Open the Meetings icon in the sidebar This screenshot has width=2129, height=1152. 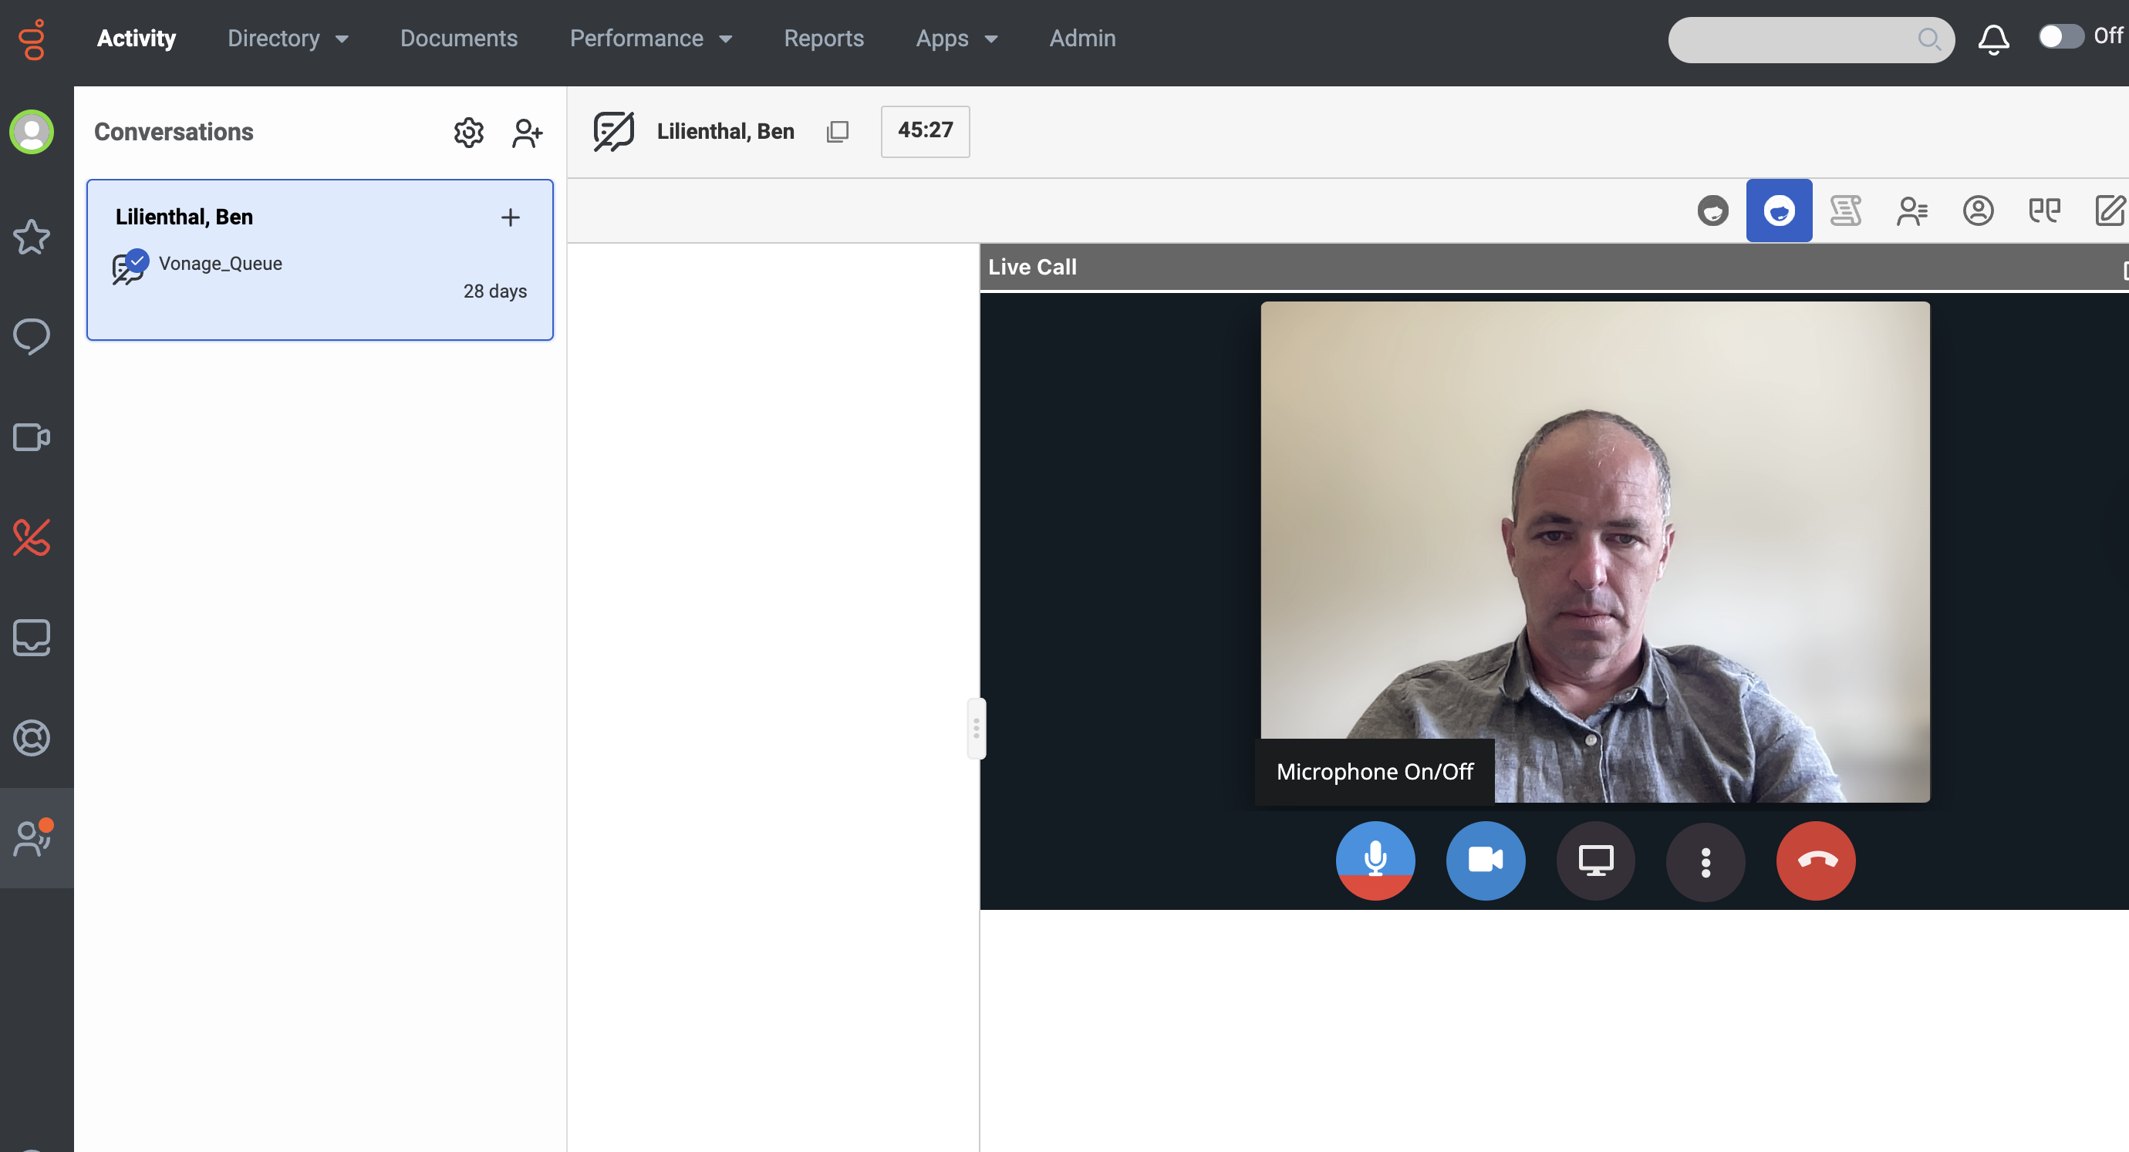pos(32,438)
